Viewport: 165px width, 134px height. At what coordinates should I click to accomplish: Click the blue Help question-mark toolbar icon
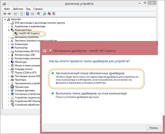tap(28, 14)
